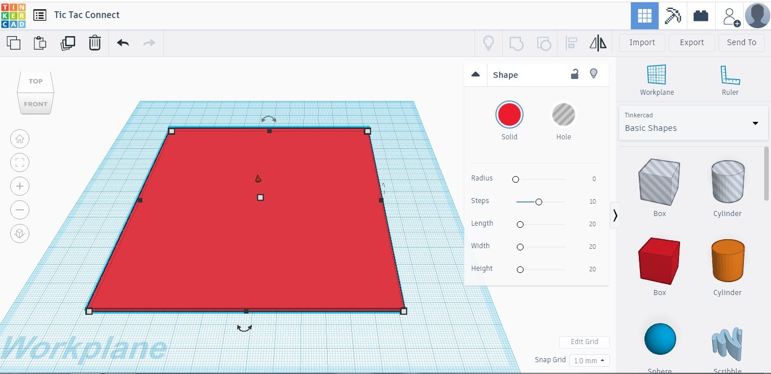Switch to orthographic view cube icon
Viewport: 771px width, 374px height.
tap(20, 234)
